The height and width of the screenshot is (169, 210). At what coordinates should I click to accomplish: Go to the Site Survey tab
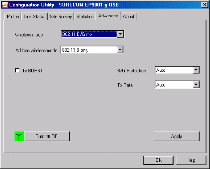(61, 16)
